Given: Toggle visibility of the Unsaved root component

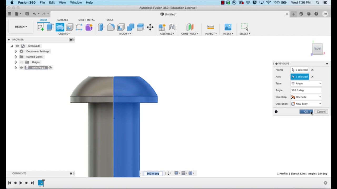Looking at the screenshot, I should point(17,46).
